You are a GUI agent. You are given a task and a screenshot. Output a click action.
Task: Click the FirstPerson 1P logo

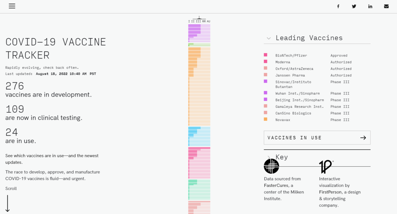[x=326, y=166]
